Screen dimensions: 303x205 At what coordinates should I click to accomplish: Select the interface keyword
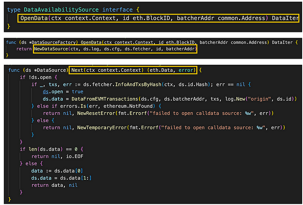click(117, 9)
